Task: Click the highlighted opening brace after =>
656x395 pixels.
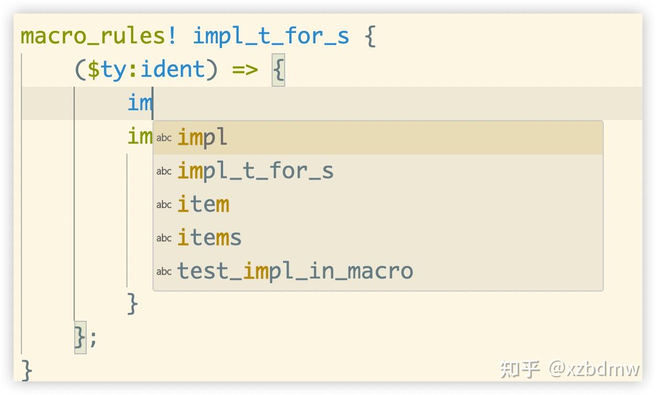Action: [278, 68]
